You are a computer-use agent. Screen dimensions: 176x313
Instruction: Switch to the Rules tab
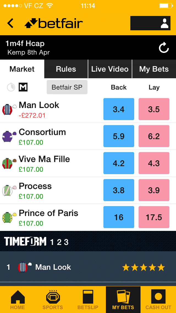pyautogui.click(x=66, y=69)
